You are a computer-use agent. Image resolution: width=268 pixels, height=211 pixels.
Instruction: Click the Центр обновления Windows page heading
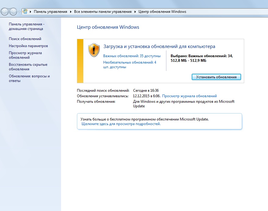(x=108, y=27)
